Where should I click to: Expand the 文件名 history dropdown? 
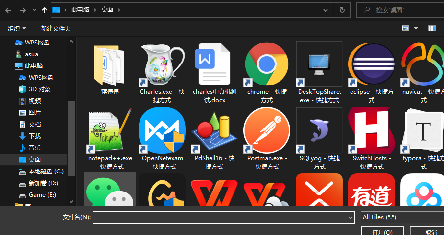[351, 217]
